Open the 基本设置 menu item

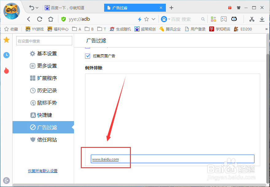point(43,54)
